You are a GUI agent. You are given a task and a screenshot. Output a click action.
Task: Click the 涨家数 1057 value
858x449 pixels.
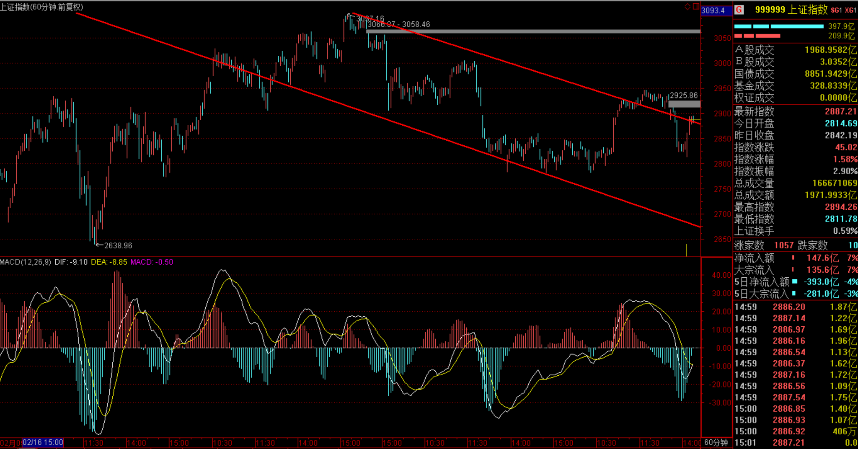(x=784, y=245)
